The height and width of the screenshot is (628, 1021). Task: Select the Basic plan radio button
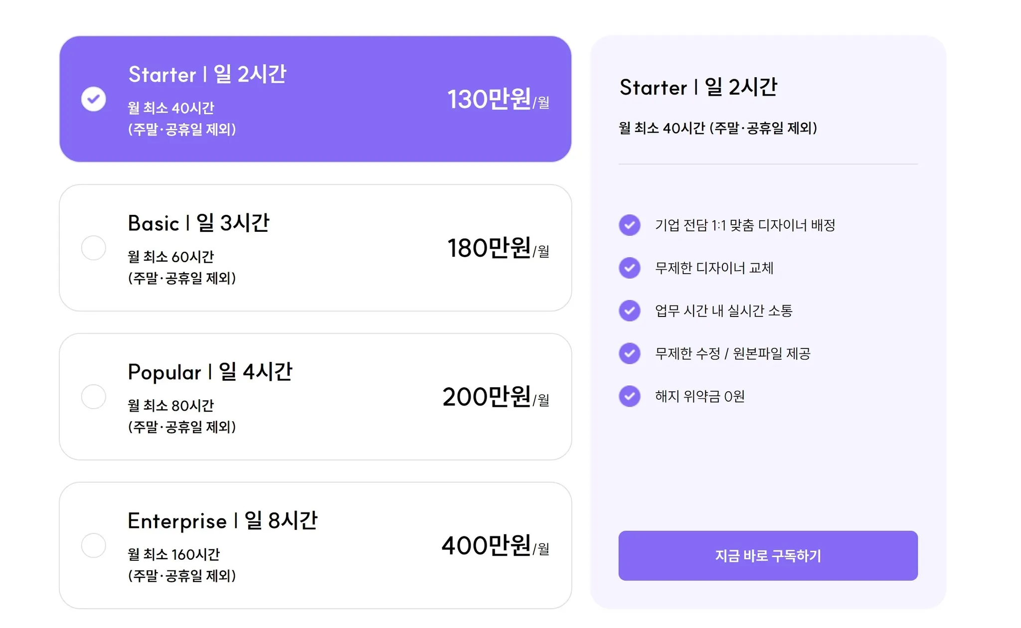(x=94, y=248)
